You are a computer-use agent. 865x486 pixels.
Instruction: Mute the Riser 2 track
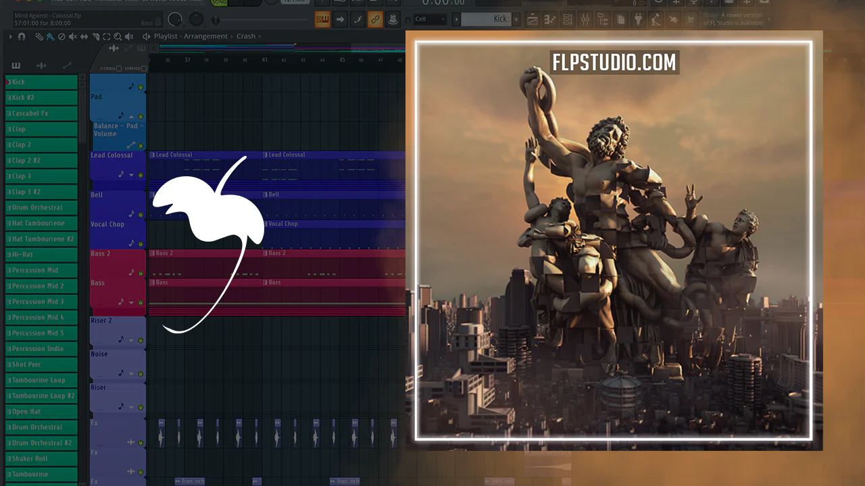click(141, 340)
